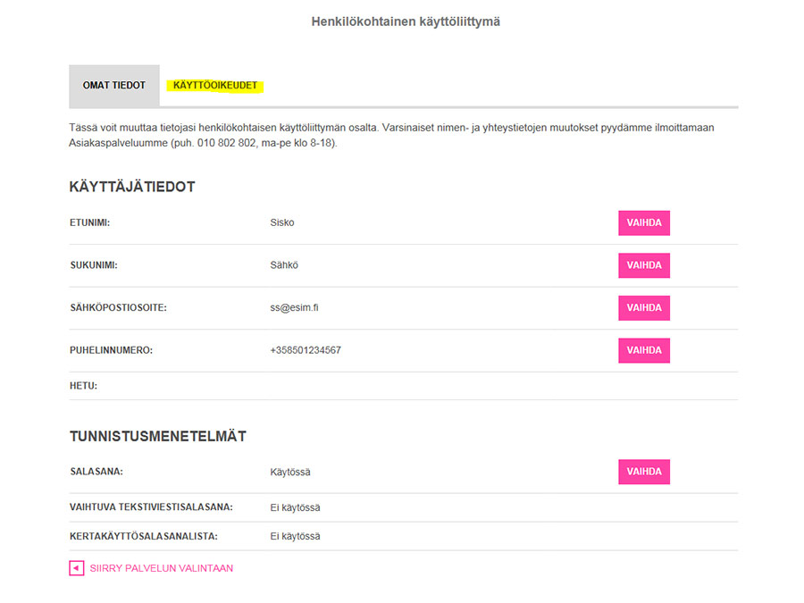The height and width of the screenshot is (603, 804).
Task: Change the Etunimi with its Vaihda button
Action: (644, 223)
